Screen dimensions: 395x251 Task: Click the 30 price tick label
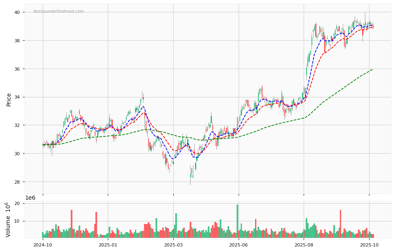[x=17, y=154]
